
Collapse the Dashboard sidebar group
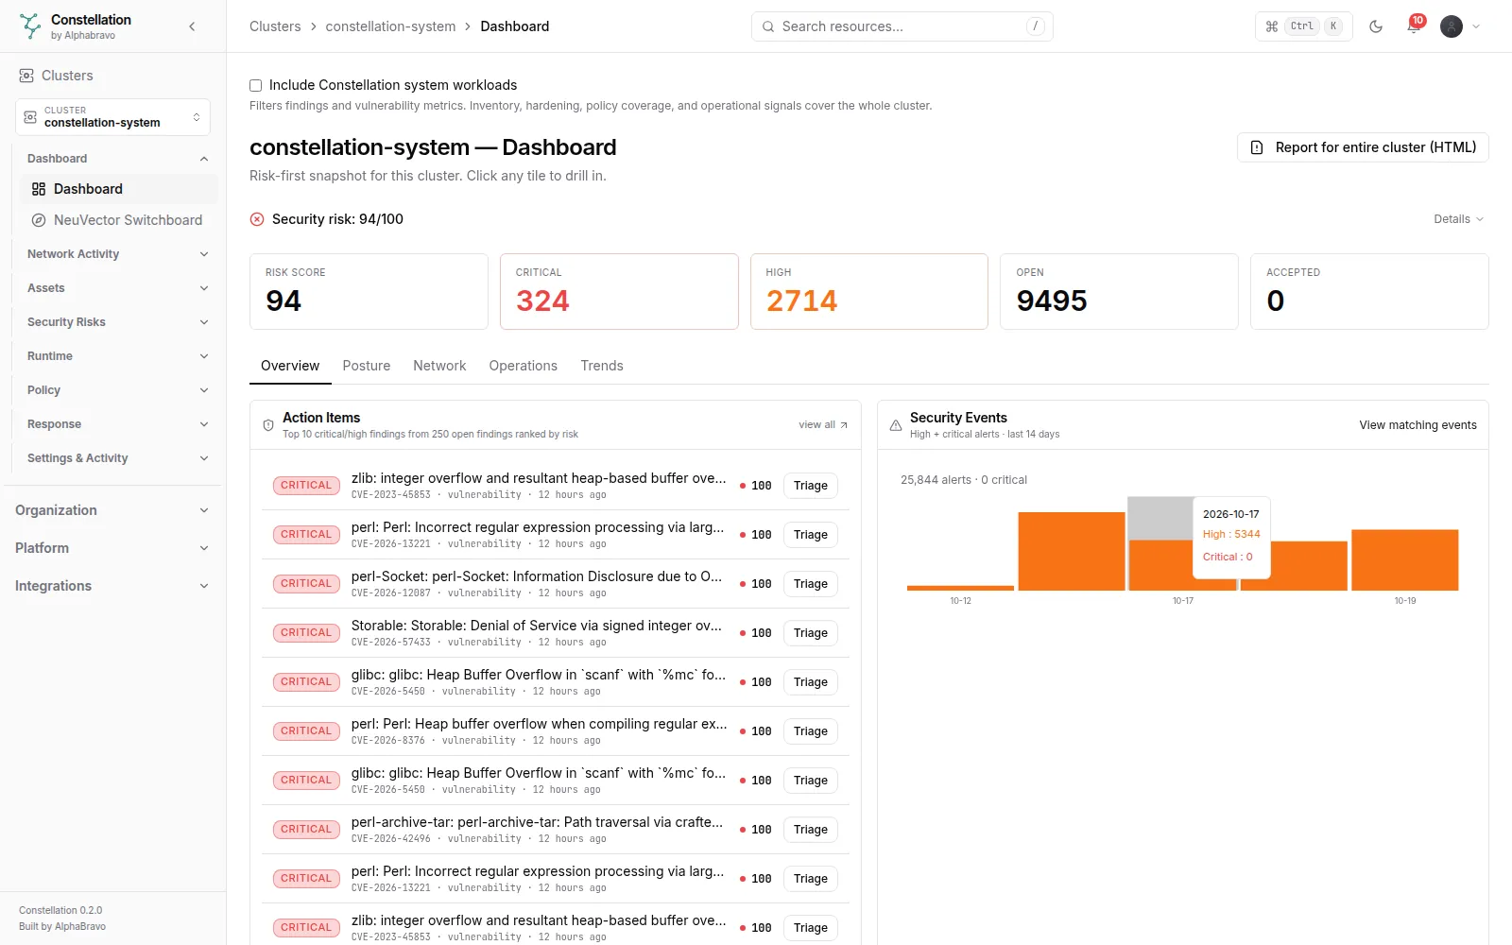[118, 159]
